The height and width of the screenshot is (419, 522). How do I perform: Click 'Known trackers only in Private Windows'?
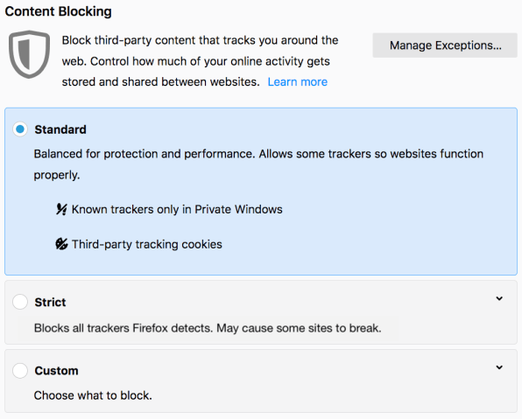(177, 210)
